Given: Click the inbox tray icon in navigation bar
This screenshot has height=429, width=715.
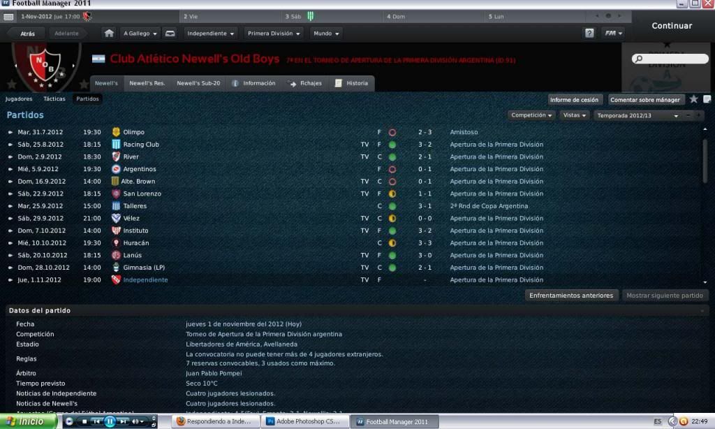Looking at the screenshot, I should (170, 34).
